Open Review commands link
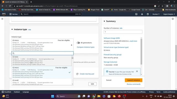The height and width of the screenshot is (99, 177). (134, 84)
